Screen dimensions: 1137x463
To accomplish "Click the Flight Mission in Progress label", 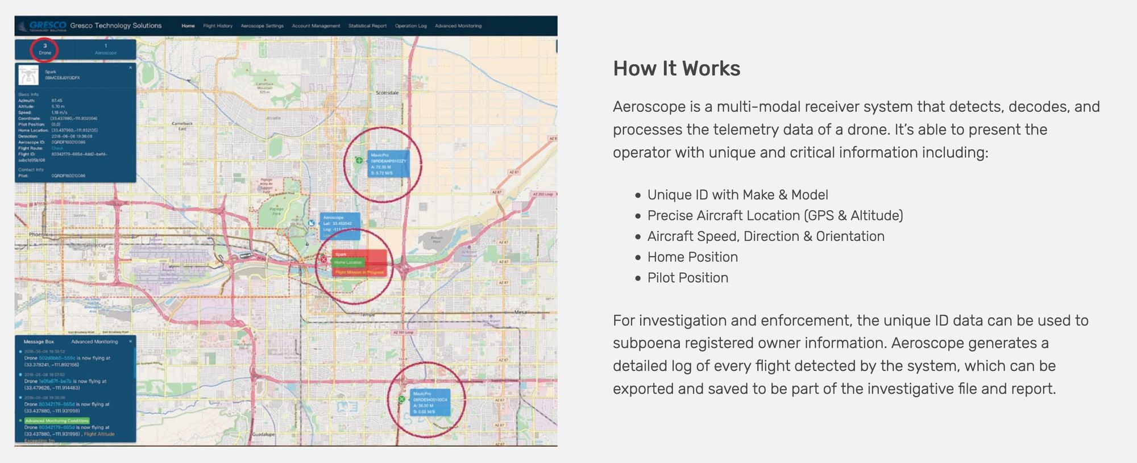I will (x=359, y=272).
